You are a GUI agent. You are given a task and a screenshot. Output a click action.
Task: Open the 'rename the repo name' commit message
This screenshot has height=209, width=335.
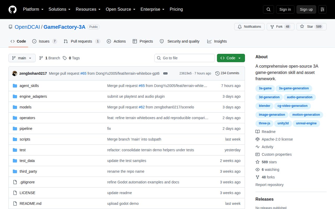[126, 171]
